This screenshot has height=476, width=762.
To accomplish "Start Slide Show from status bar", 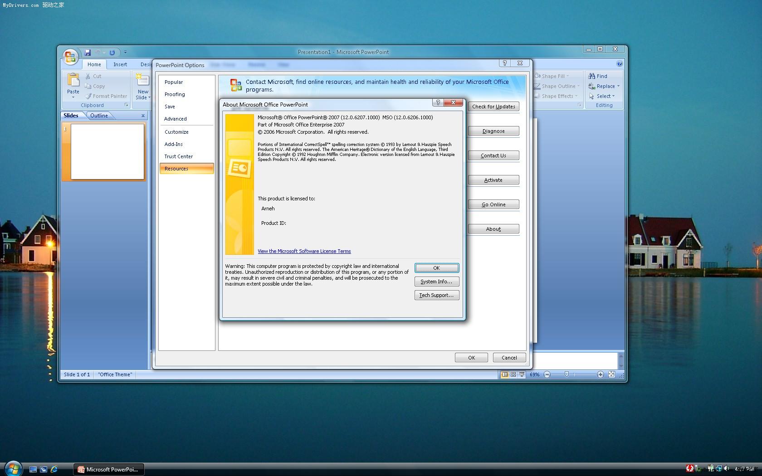I will [522, 374].
